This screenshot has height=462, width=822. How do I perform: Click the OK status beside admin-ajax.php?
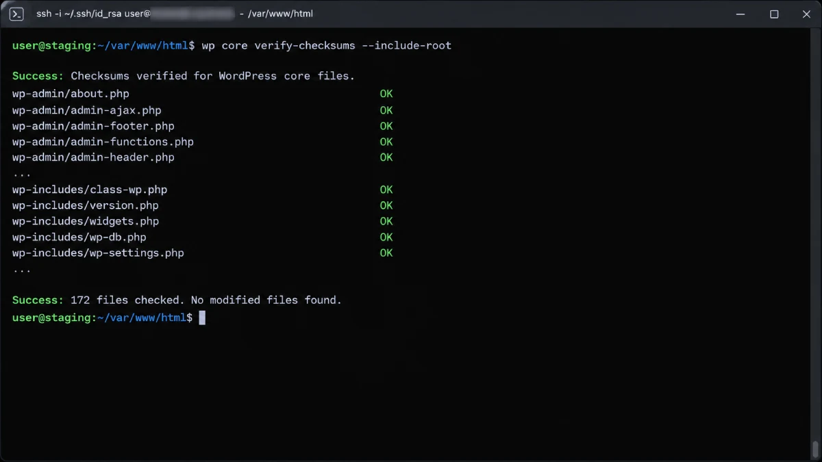(386, 110)
